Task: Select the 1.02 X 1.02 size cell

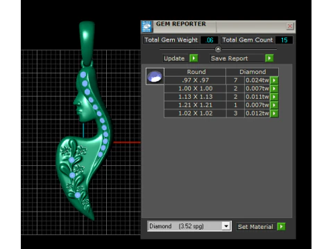Action: (195, 113)
